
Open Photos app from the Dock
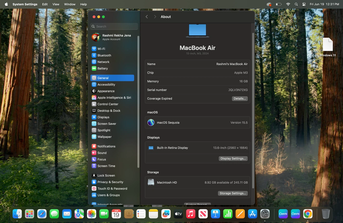coord(91,214)
